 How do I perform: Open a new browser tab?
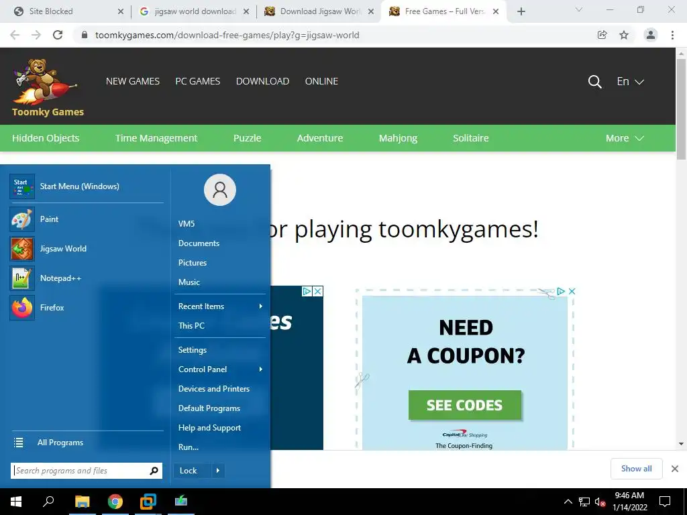click(x=521, y=11)
